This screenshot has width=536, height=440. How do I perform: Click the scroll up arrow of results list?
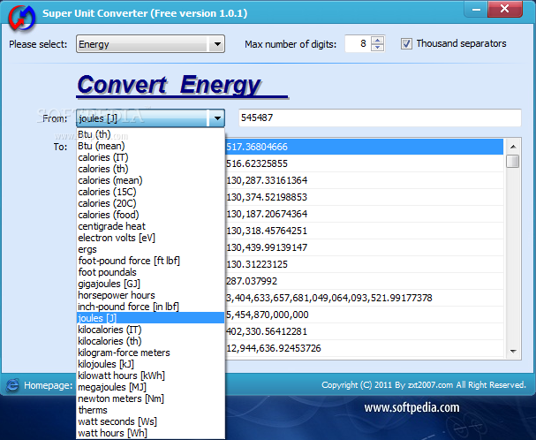point(513,147)
